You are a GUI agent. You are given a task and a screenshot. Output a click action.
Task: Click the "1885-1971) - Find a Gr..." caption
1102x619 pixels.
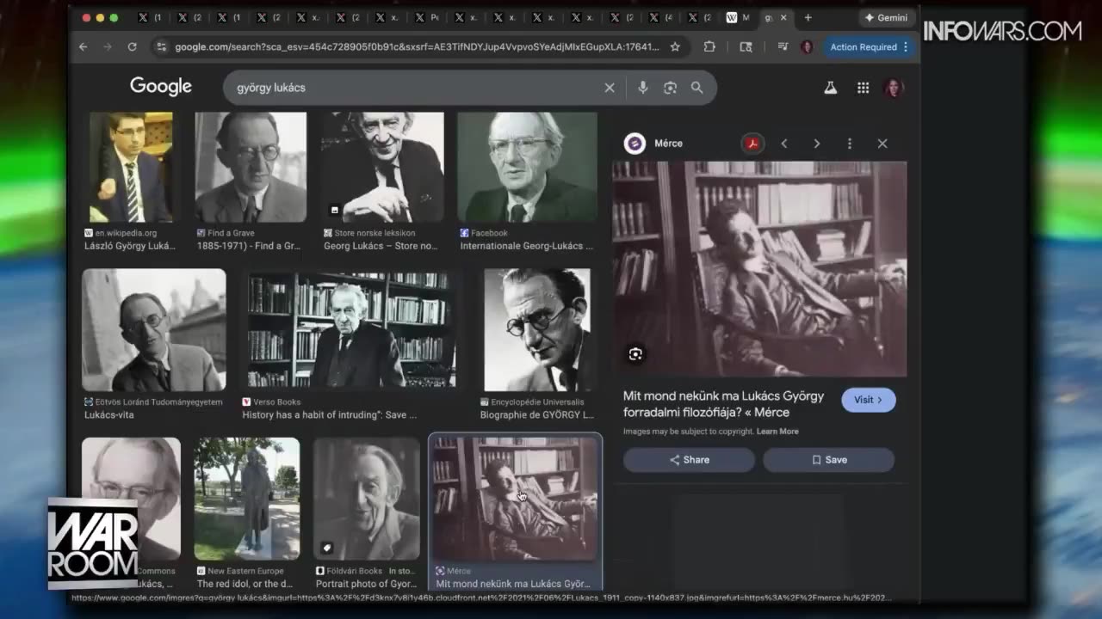[248, 246]
